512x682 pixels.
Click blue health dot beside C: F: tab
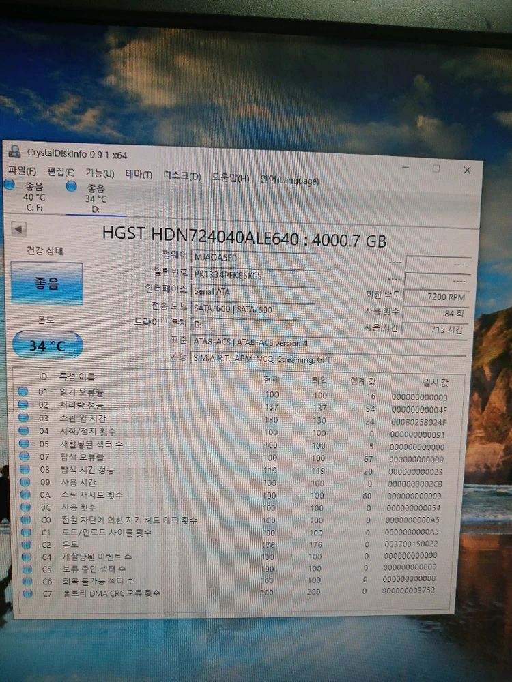pyautogui.click(x=9, y=184)
